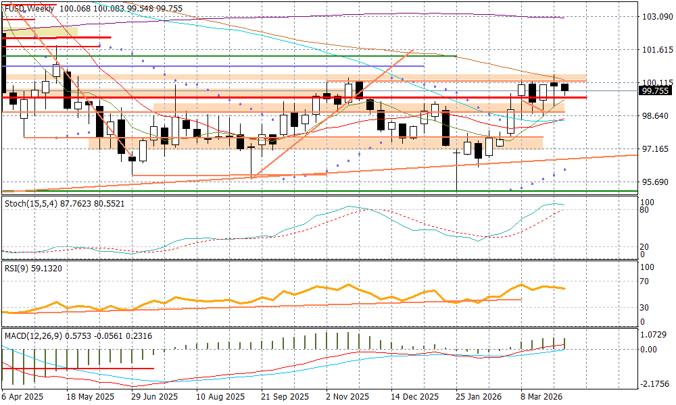Select the yellow rectangle at top-left
Viewport: 676px width, 405px height.
[41, 31]
